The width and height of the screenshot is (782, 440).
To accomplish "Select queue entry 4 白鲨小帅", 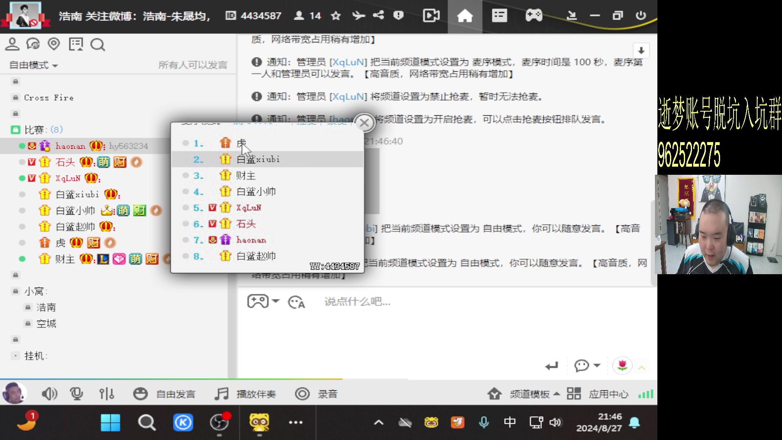I will coord(267,191).
